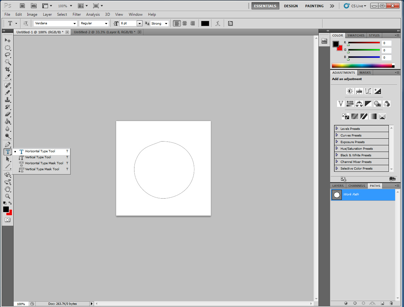Select the Magic Wand tool

click(x=8, y=62)
